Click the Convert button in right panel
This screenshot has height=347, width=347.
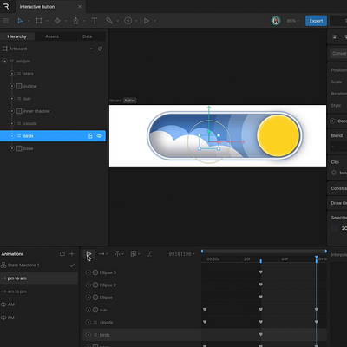(x=338, y=54)
